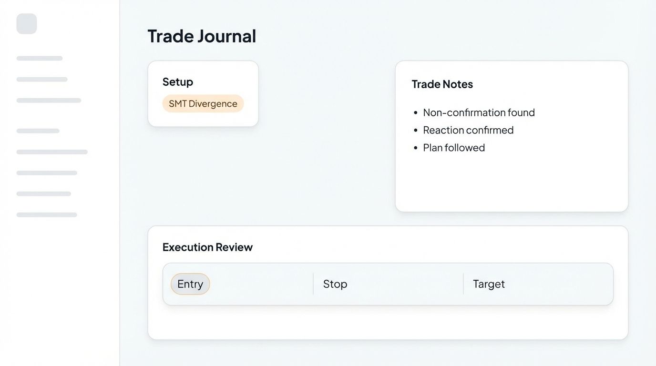Image resolution: width=656 pixels, height=366 pixels.
Task: Select second item in lower sidebar group
Action: (52, 152)
